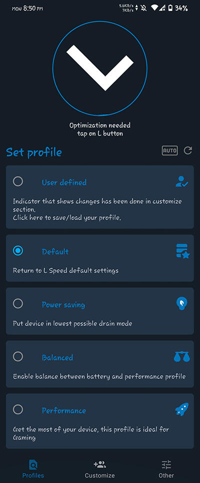Open the Customize tab
The height and width of the screenshot is (483, 200).
(99, 469)
